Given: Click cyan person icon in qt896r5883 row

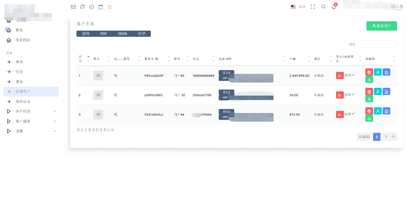Looking at the screenshot, I should (x=378, y=92).
